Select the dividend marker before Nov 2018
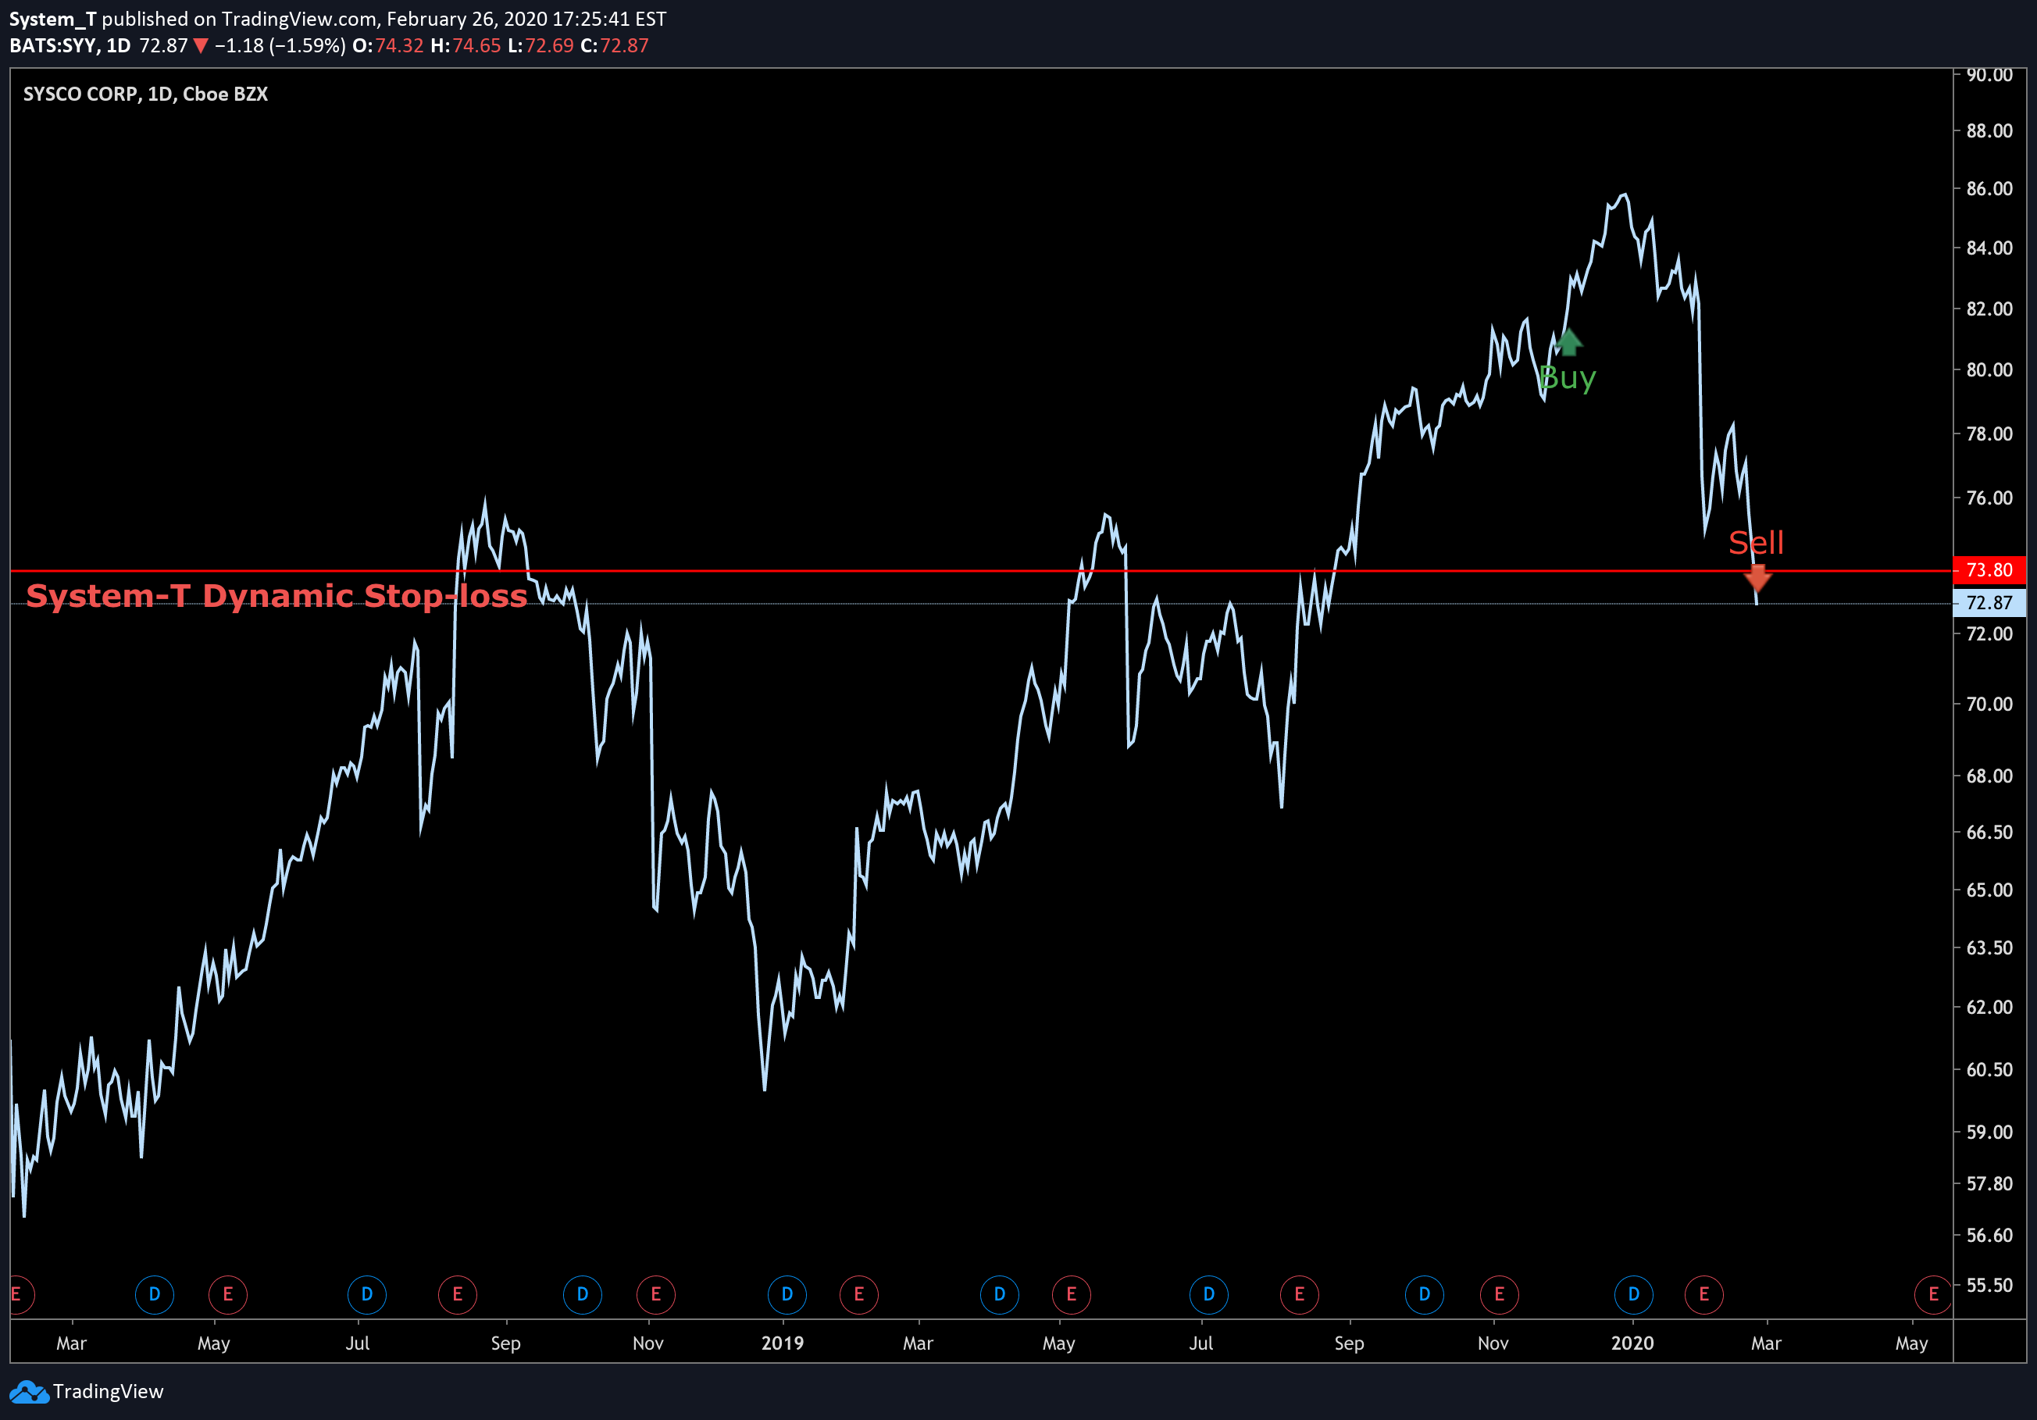Viewport: 2037px width, 1420px height. pyautogui.click(x=583, y=1294)
